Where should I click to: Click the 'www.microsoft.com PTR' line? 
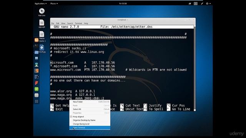click(x=83, y=70)
